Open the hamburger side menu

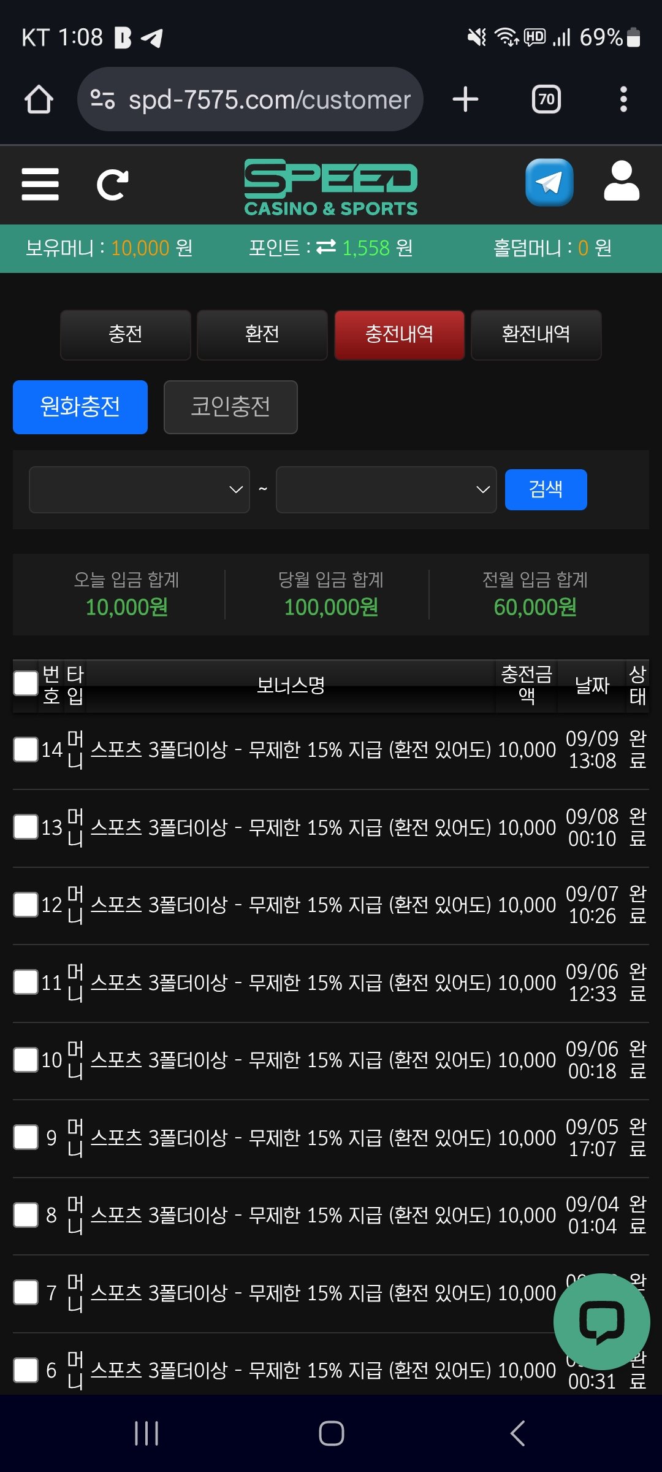click(x=40, y=184)
